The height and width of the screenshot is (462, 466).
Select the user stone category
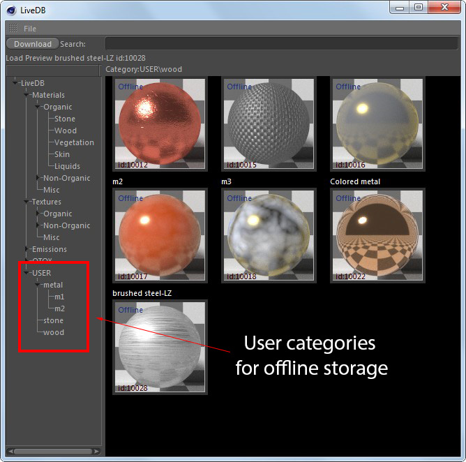[54, 320]
